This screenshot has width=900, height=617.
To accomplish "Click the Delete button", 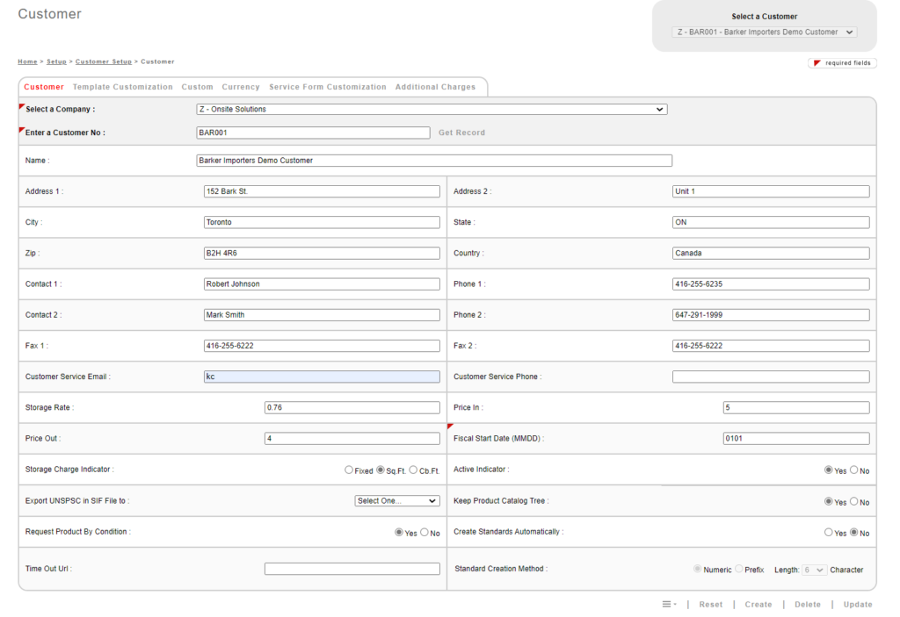I will point(808,605).
